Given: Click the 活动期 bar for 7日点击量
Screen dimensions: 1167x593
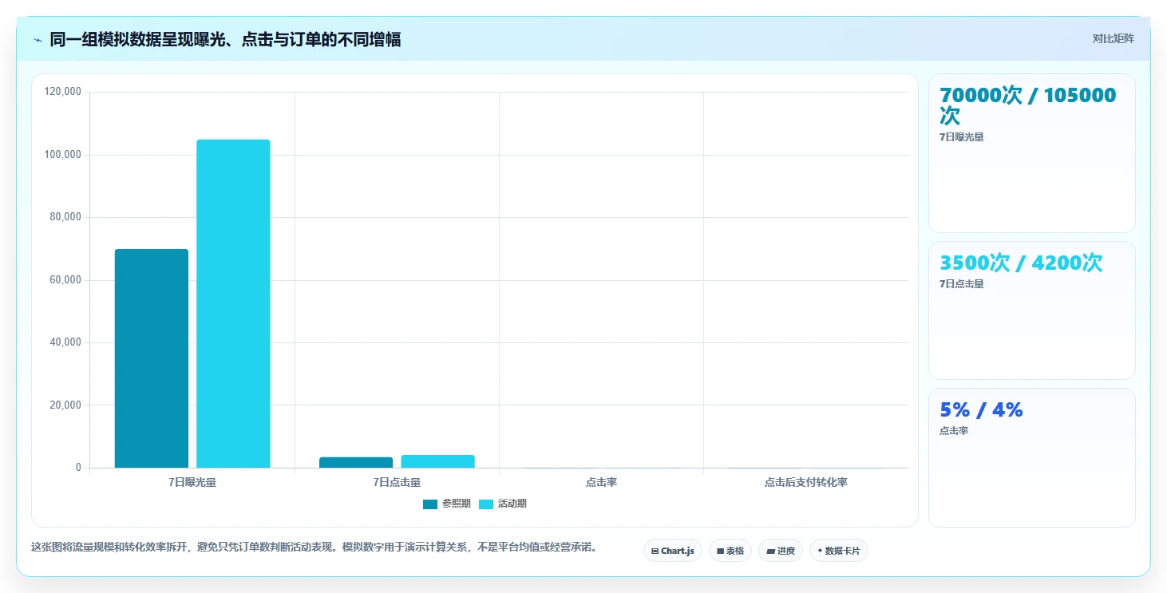Looking at the screenshot, I should [437, 461].
